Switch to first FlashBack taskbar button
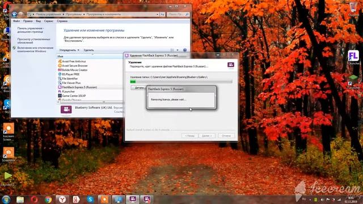363x204 pixels. click(133, 199)
